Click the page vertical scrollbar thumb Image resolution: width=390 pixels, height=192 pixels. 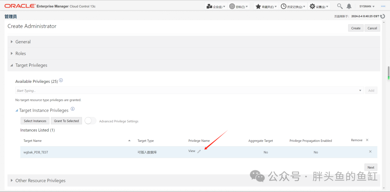pyautogui.click(x=388, y=73)
